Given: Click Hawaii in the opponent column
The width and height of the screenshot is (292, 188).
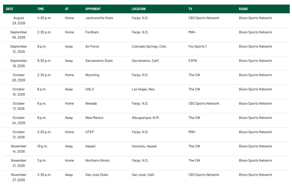Looking at the screenshot, I should [90, 146].
